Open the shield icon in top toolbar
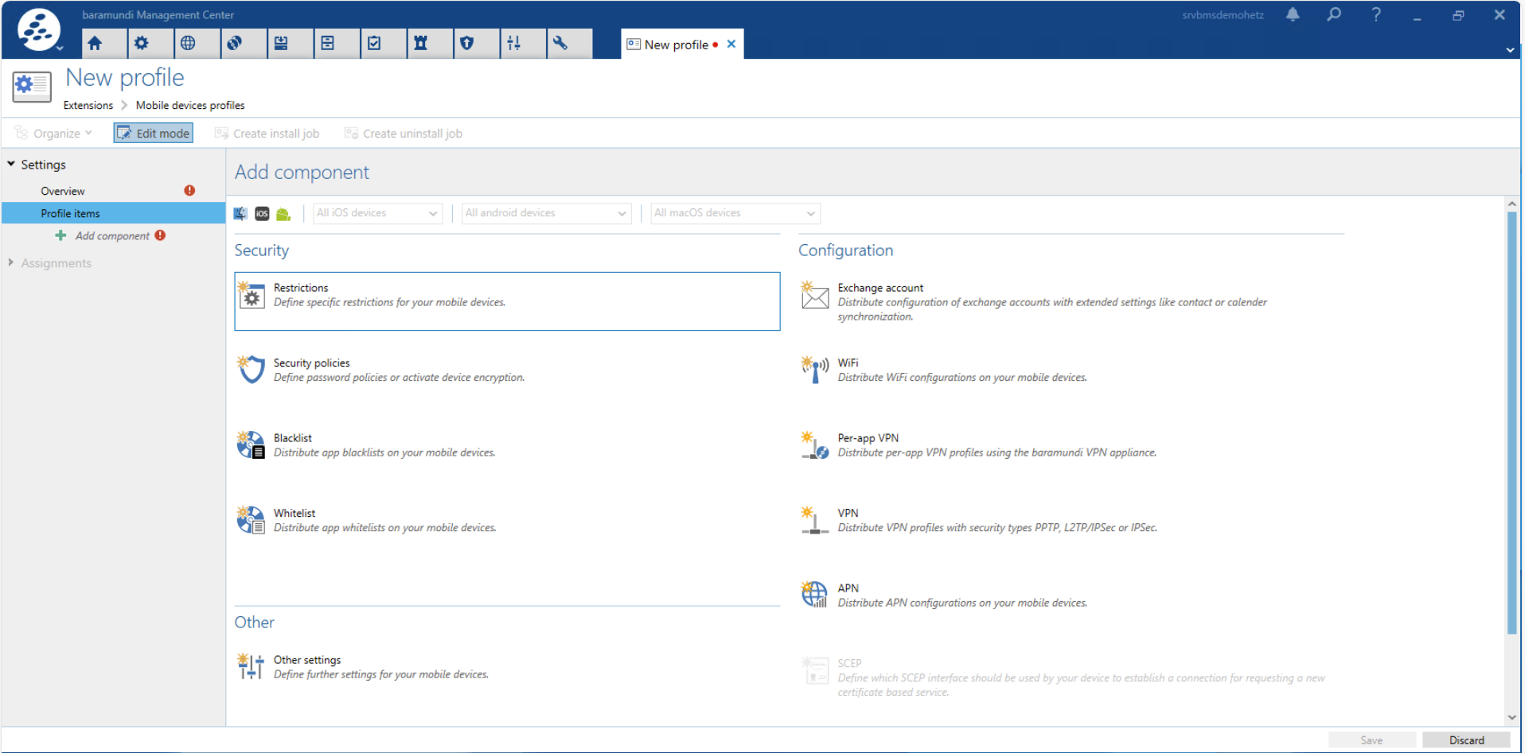1525x753 pixels. (467, 44)
